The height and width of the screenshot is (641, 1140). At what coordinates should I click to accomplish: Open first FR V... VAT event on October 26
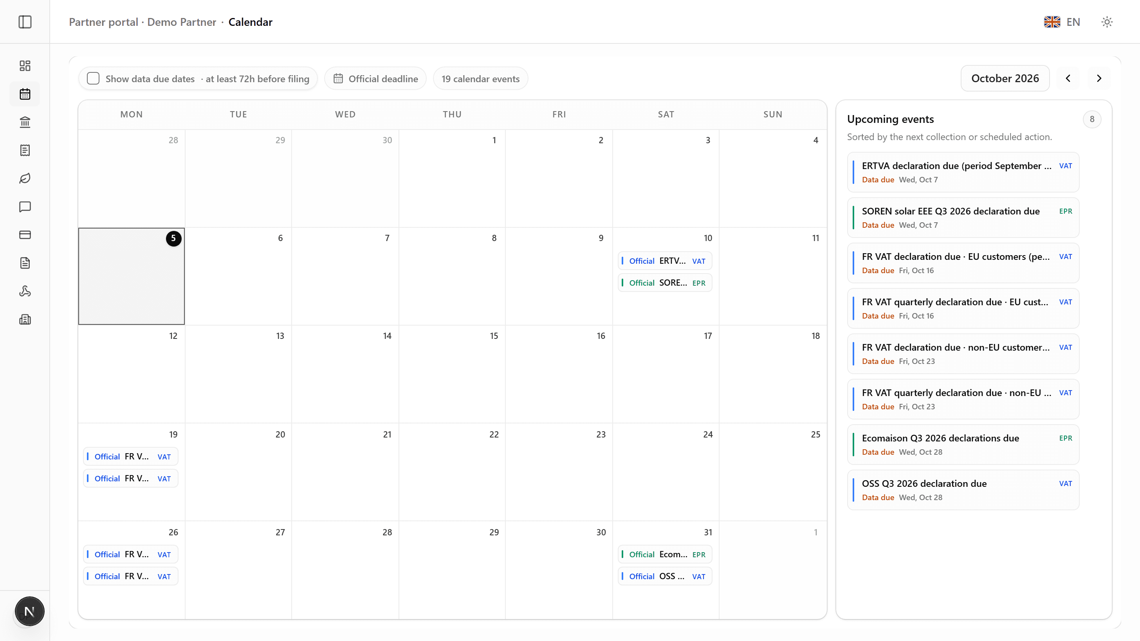tap(130, 554)
